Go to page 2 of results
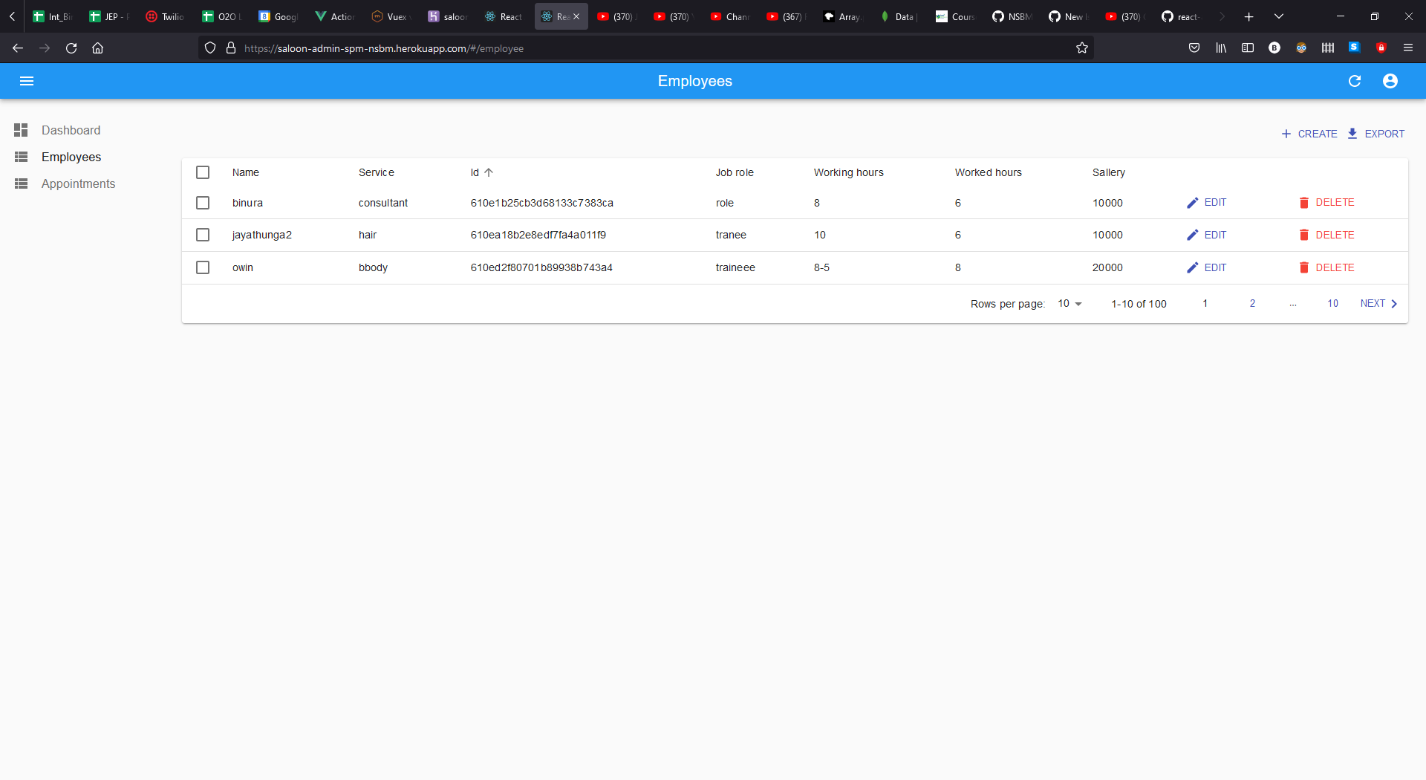The image size is (1426, 780). point(1251,303)
